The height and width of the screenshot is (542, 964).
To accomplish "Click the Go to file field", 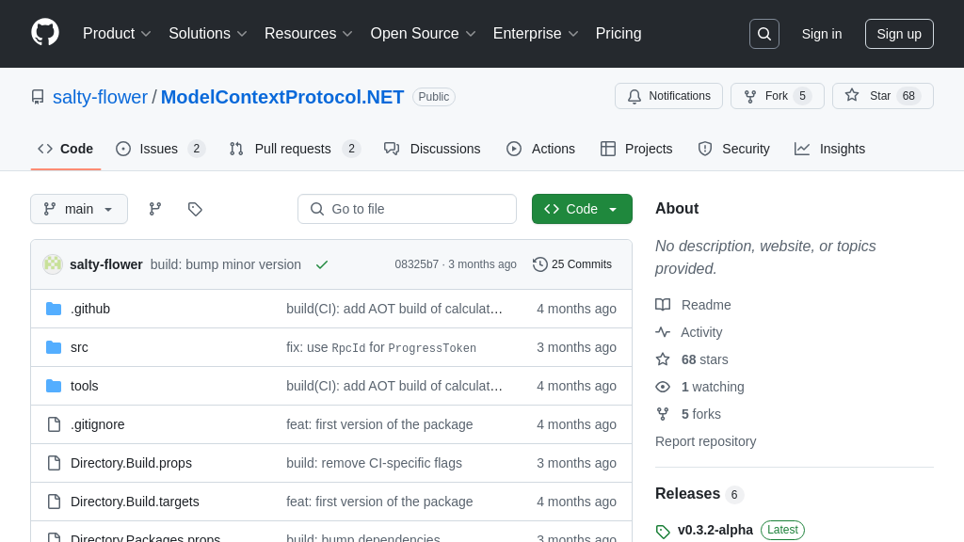I will click(x=407, y=209).
